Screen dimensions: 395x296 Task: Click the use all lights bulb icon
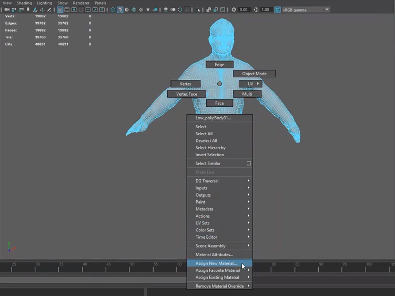(x=148, y=10)
